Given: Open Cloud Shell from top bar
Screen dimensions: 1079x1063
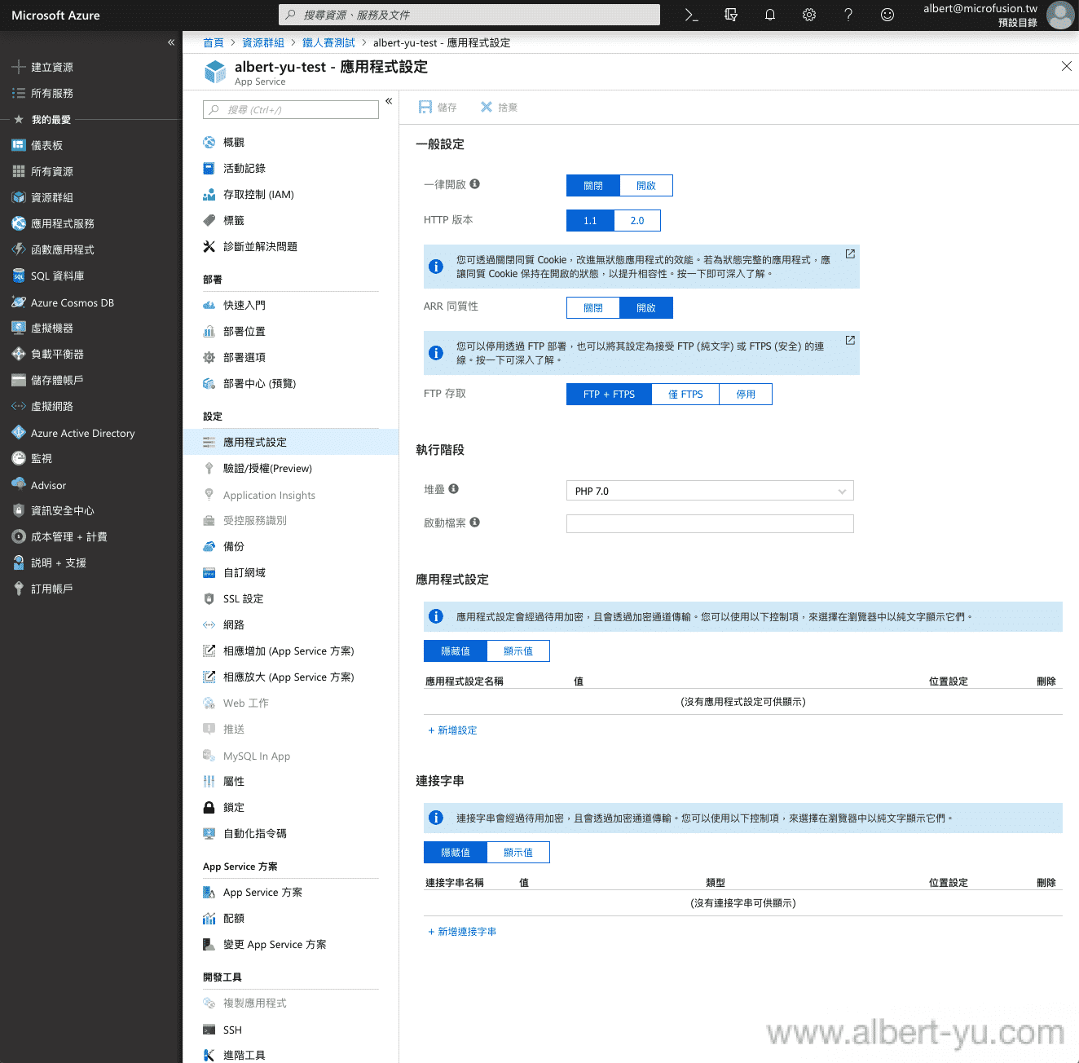Looking at the screenshot, I should (691, 15).
